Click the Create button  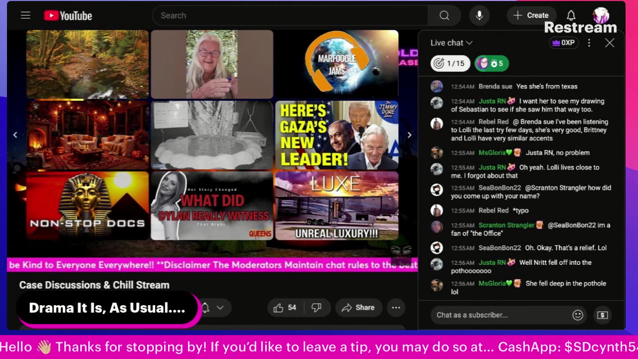(531, 15)
